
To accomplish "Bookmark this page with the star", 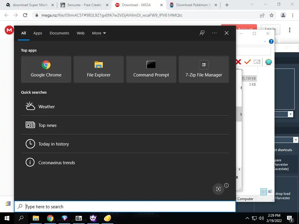I will point(272,15).
